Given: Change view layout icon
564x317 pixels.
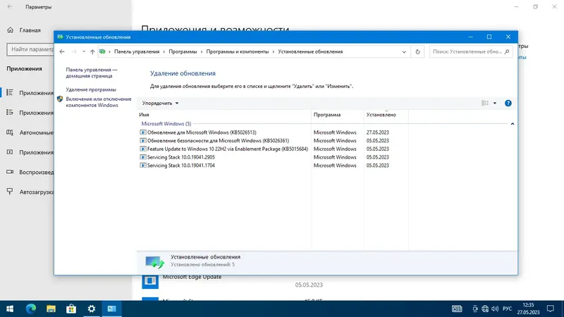Looking at the screenshot, I should 485,103.
